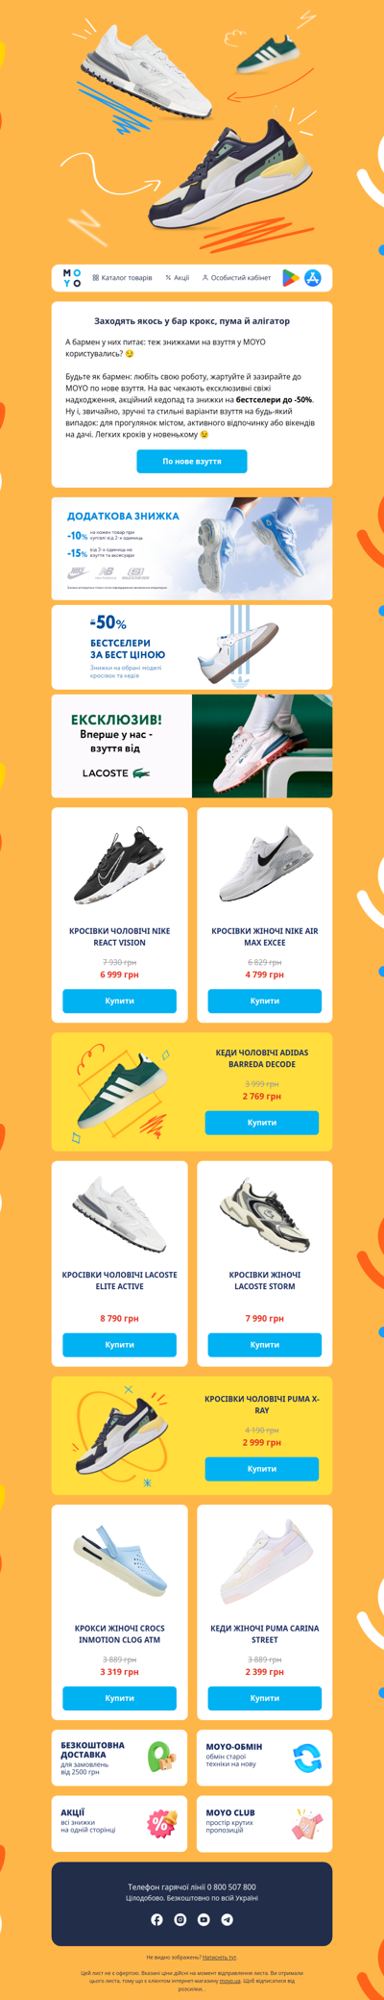
Task: Click the Натисніть тут link
Action: point(220,1957)
